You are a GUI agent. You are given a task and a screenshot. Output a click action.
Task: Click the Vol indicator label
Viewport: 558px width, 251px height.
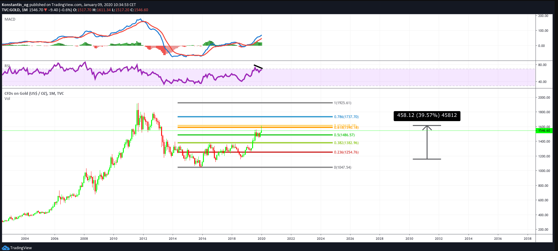[x=7, y=98]
